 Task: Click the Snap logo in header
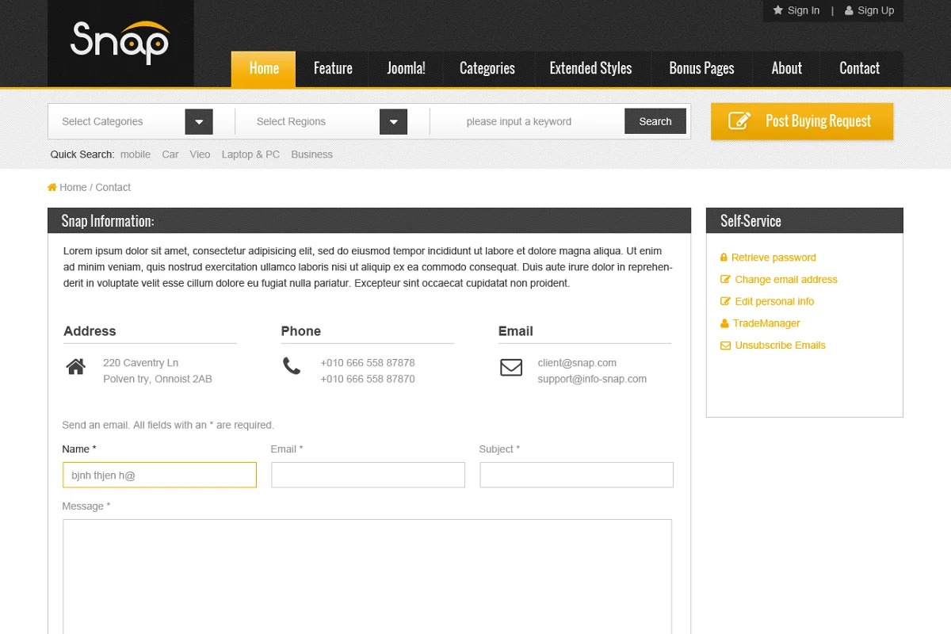click(x=120, y=43)
